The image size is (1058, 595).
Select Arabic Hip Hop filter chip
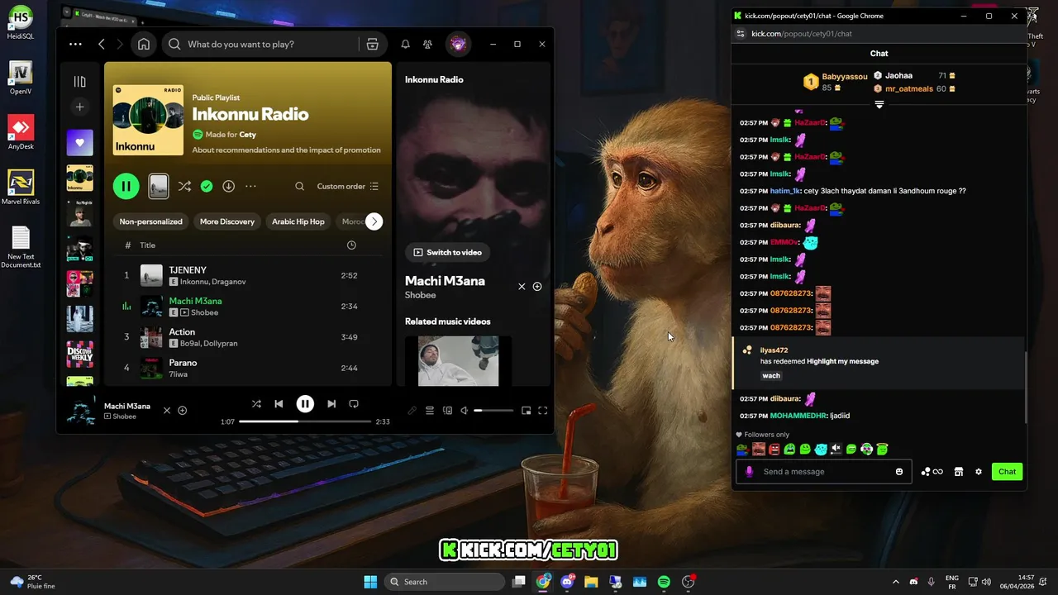298,221
